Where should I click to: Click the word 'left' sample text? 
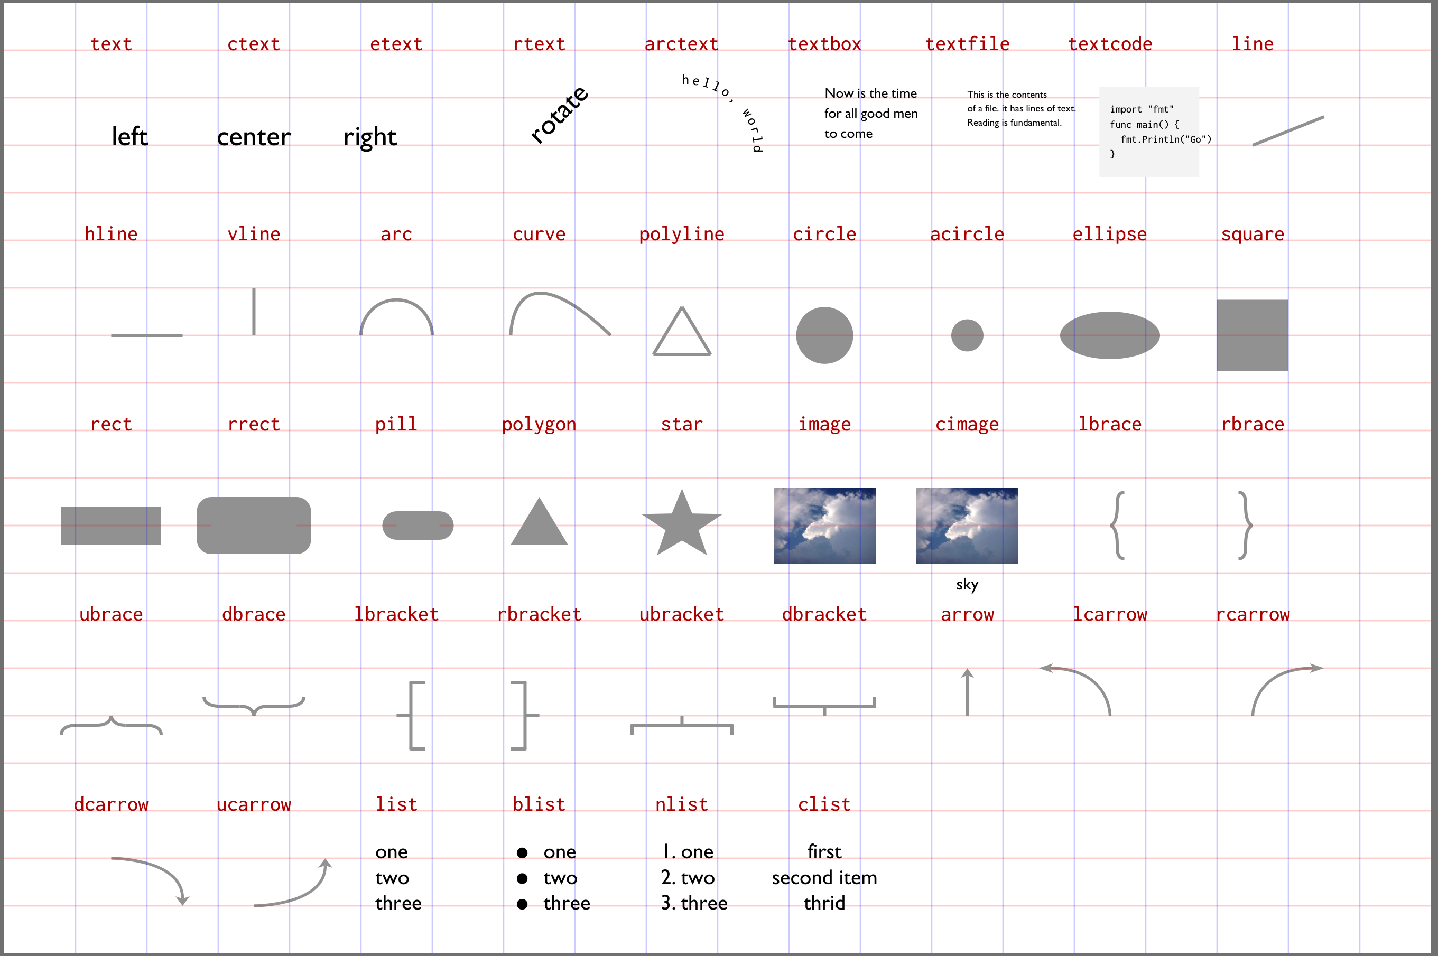[129, 137]
